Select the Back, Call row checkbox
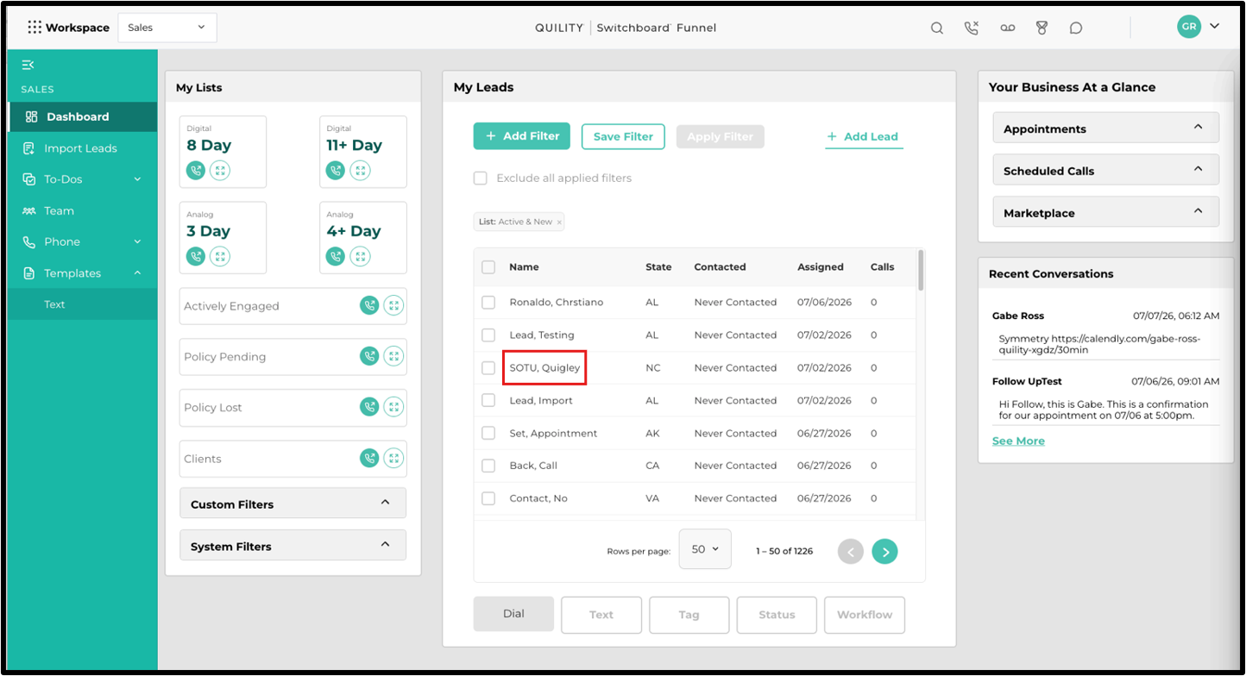The width and height of the screenshot is (1246, 676). 488,466
